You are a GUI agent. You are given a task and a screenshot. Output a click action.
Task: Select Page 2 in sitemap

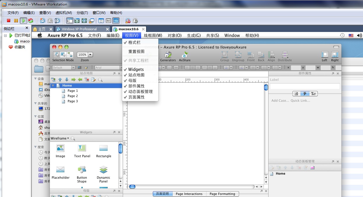pos(73,96)
